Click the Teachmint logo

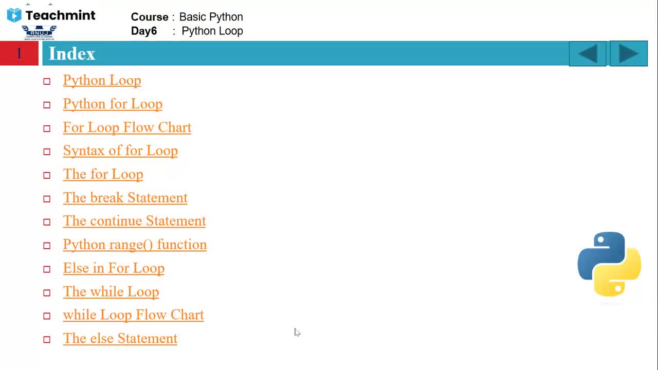pyautogui.click(x=51, y=15)
